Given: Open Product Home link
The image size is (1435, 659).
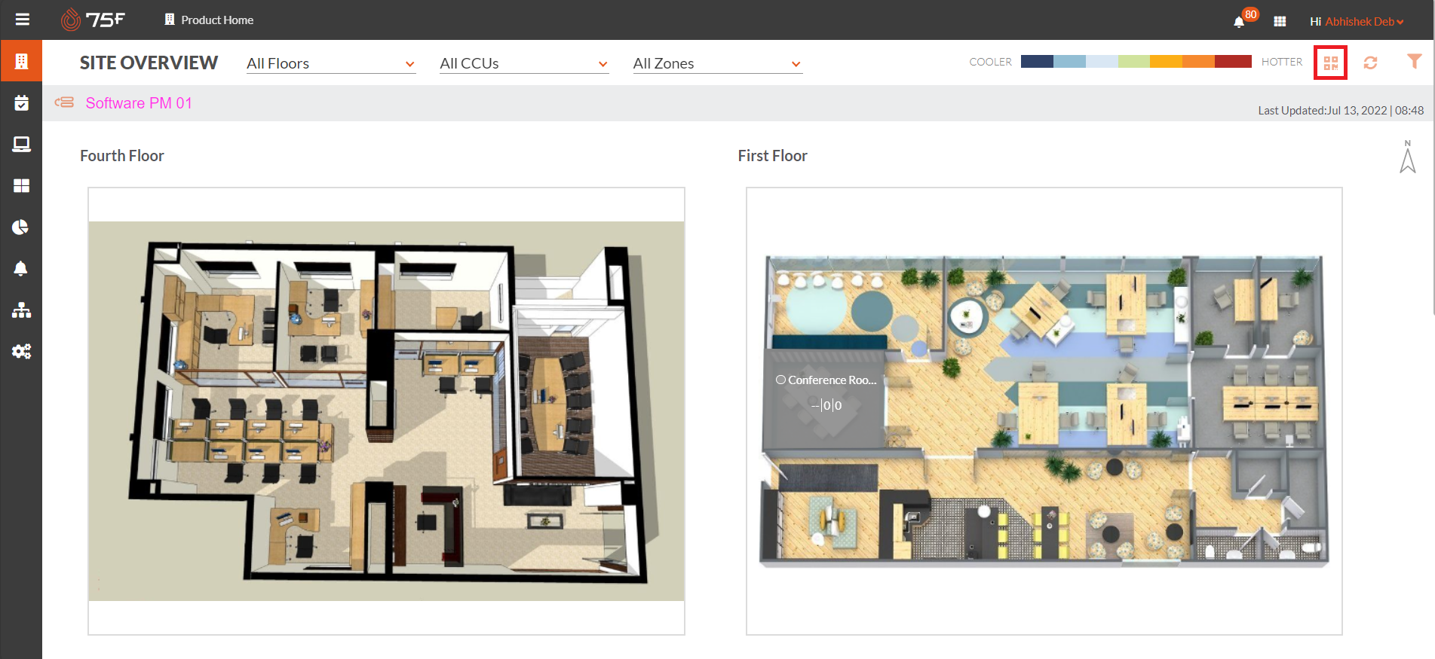Looking at the screenshot, I should (209, 20).
